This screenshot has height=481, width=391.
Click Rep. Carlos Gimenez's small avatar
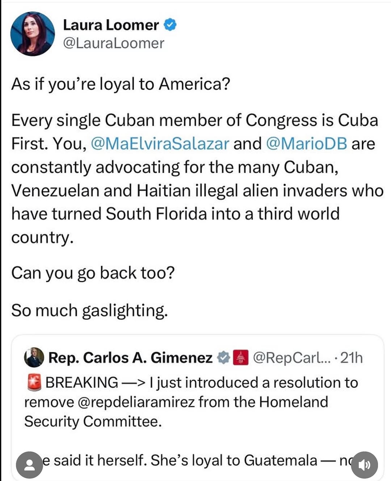coord(34,358)
